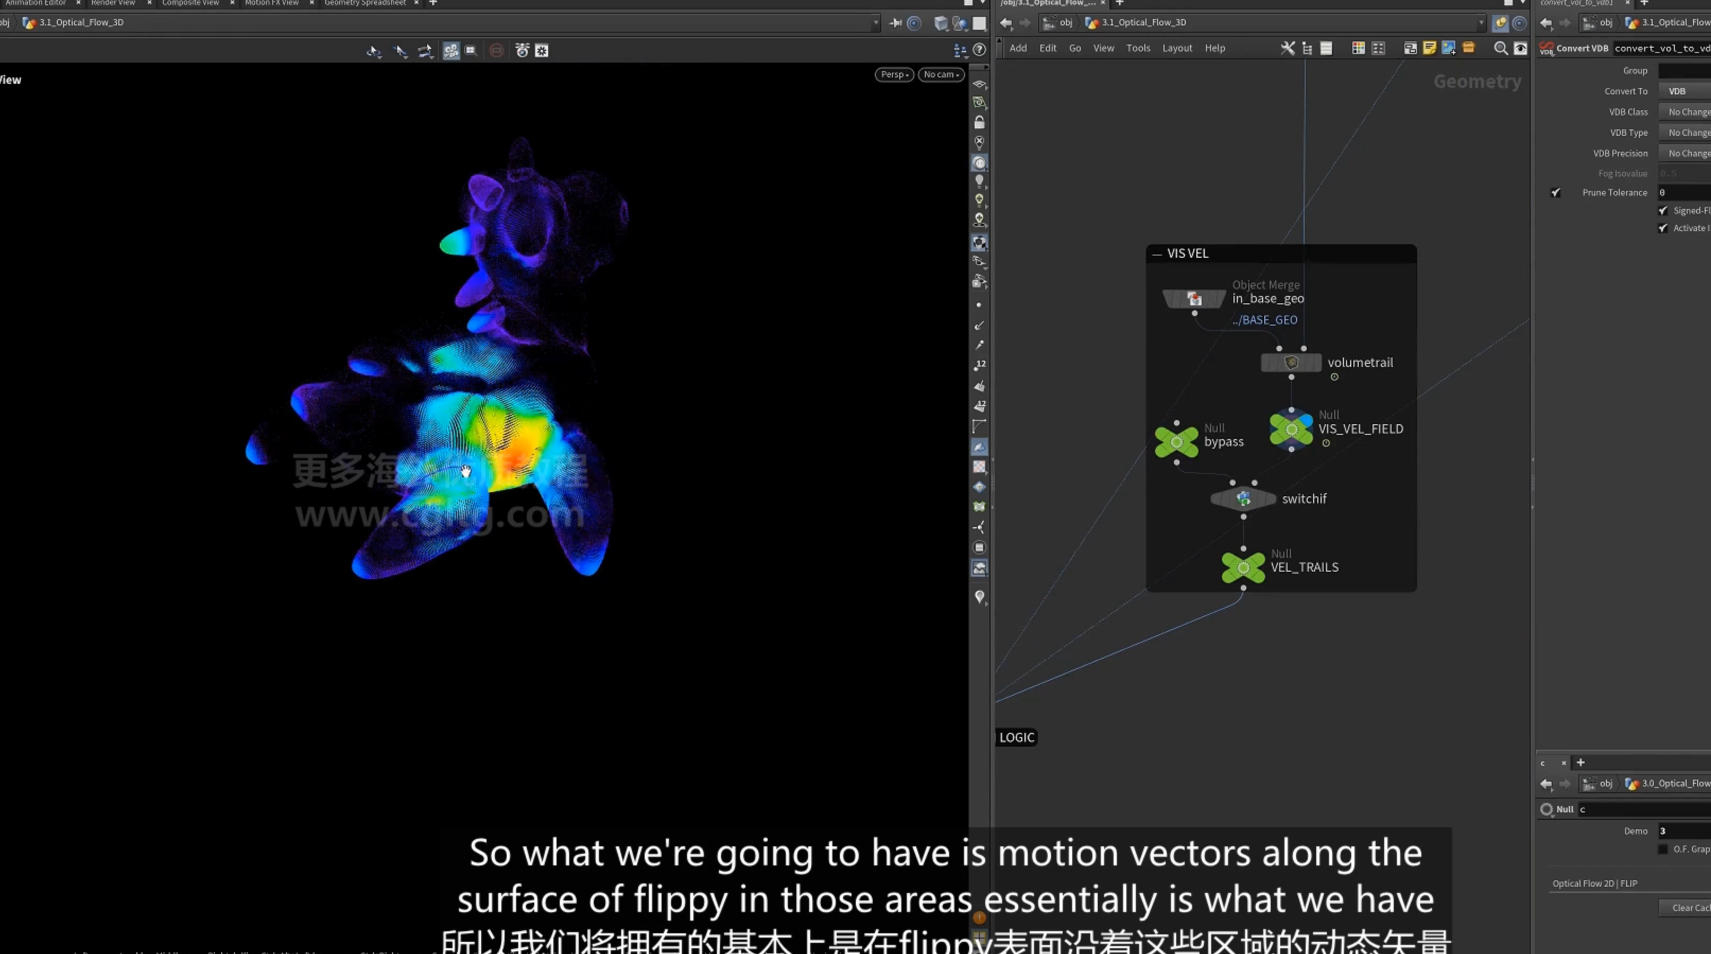Click the viewport lock icon in sidebar
This screenshot has height=954, width=1711.
click(979, 122)
